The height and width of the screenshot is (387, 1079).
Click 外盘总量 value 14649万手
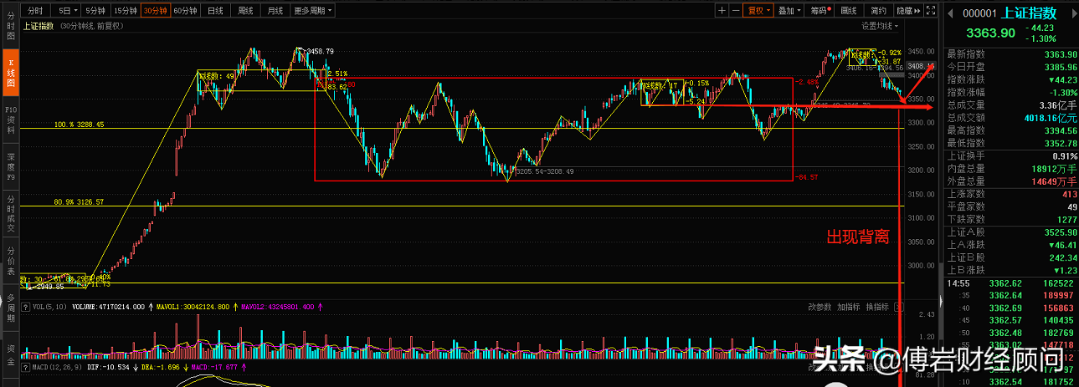pos(1055,181)
